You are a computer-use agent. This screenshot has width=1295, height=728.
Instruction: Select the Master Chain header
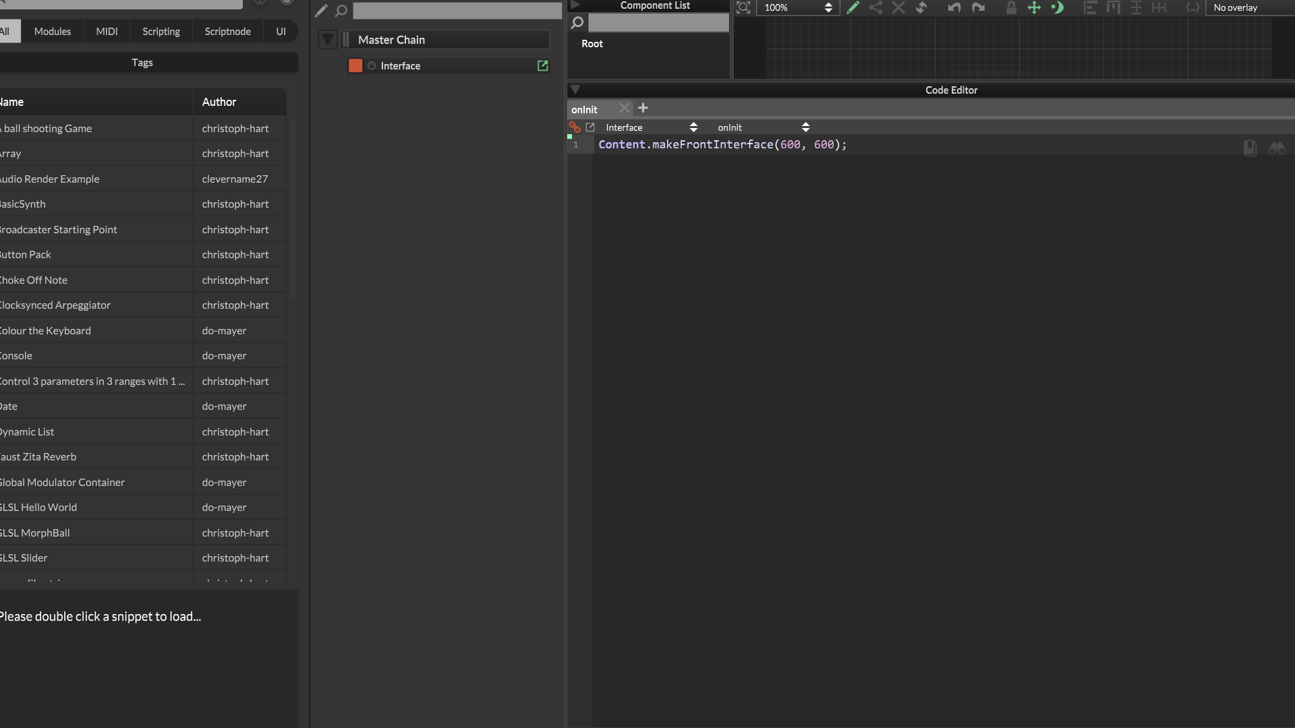tap(446, 40)
